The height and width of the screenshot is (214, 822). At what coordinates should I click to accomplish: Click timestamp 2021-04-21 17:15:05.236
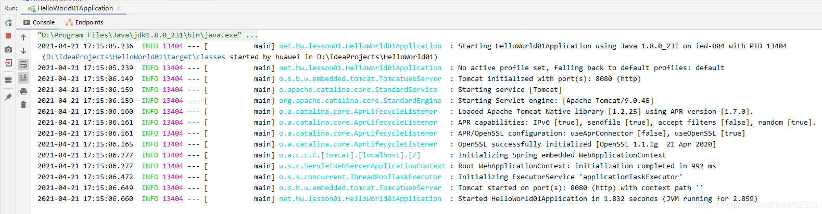85,46
